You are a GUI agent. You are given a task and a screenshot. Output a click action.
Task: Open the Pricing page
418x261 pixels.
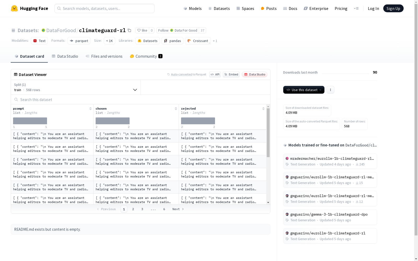341,8
